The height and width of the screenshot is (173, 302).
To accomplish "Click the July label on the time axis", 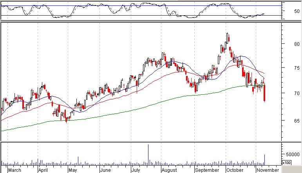I will (x=136, y=170).
